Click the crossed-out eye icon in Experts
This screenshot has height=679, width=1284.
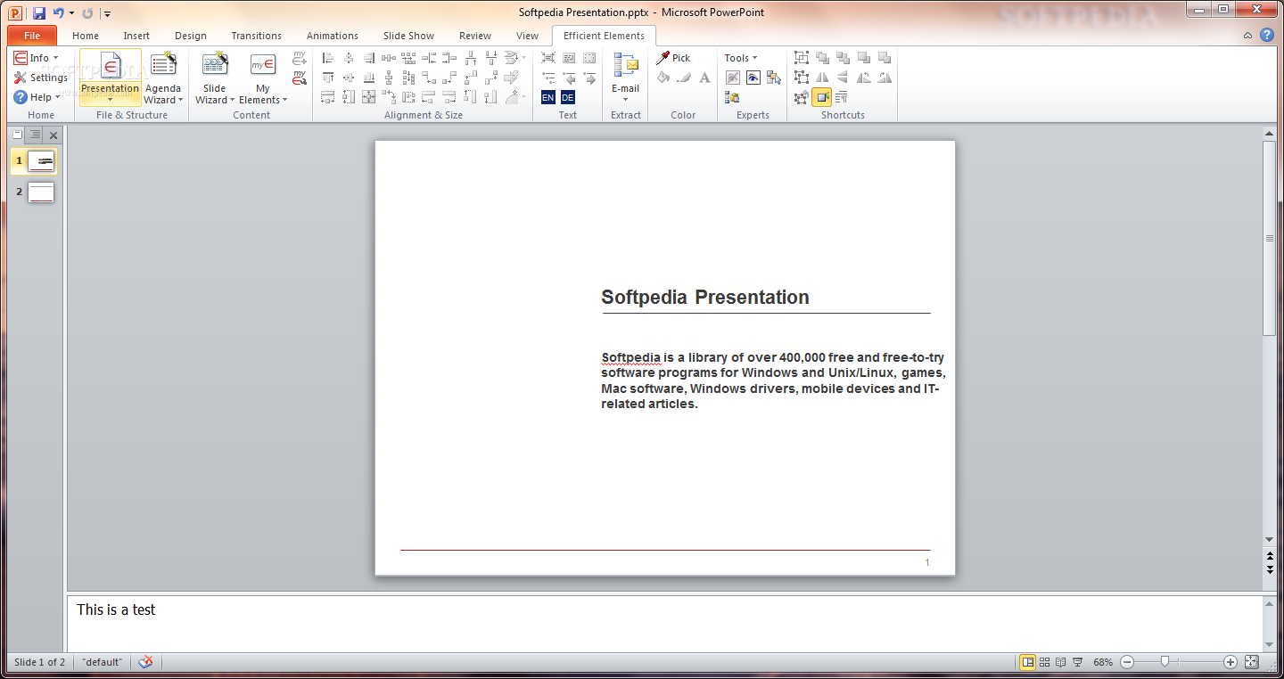[733, 78]
